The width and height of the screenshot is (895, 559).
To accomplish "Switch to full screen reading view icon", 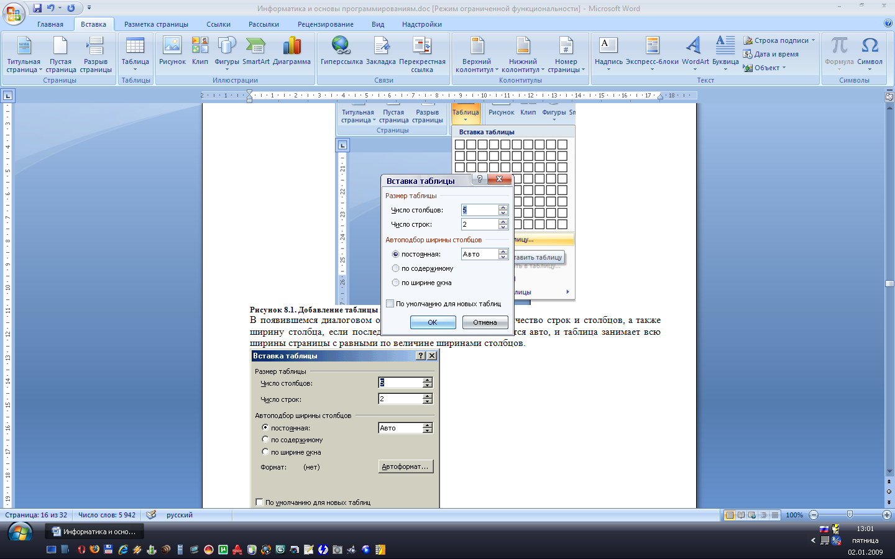I will [741, 515].
